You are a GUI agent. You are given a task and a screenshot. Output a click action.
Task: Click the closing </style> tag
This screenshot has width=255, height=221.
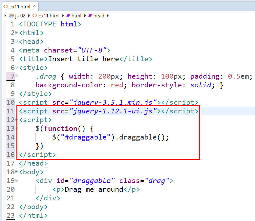35,94
